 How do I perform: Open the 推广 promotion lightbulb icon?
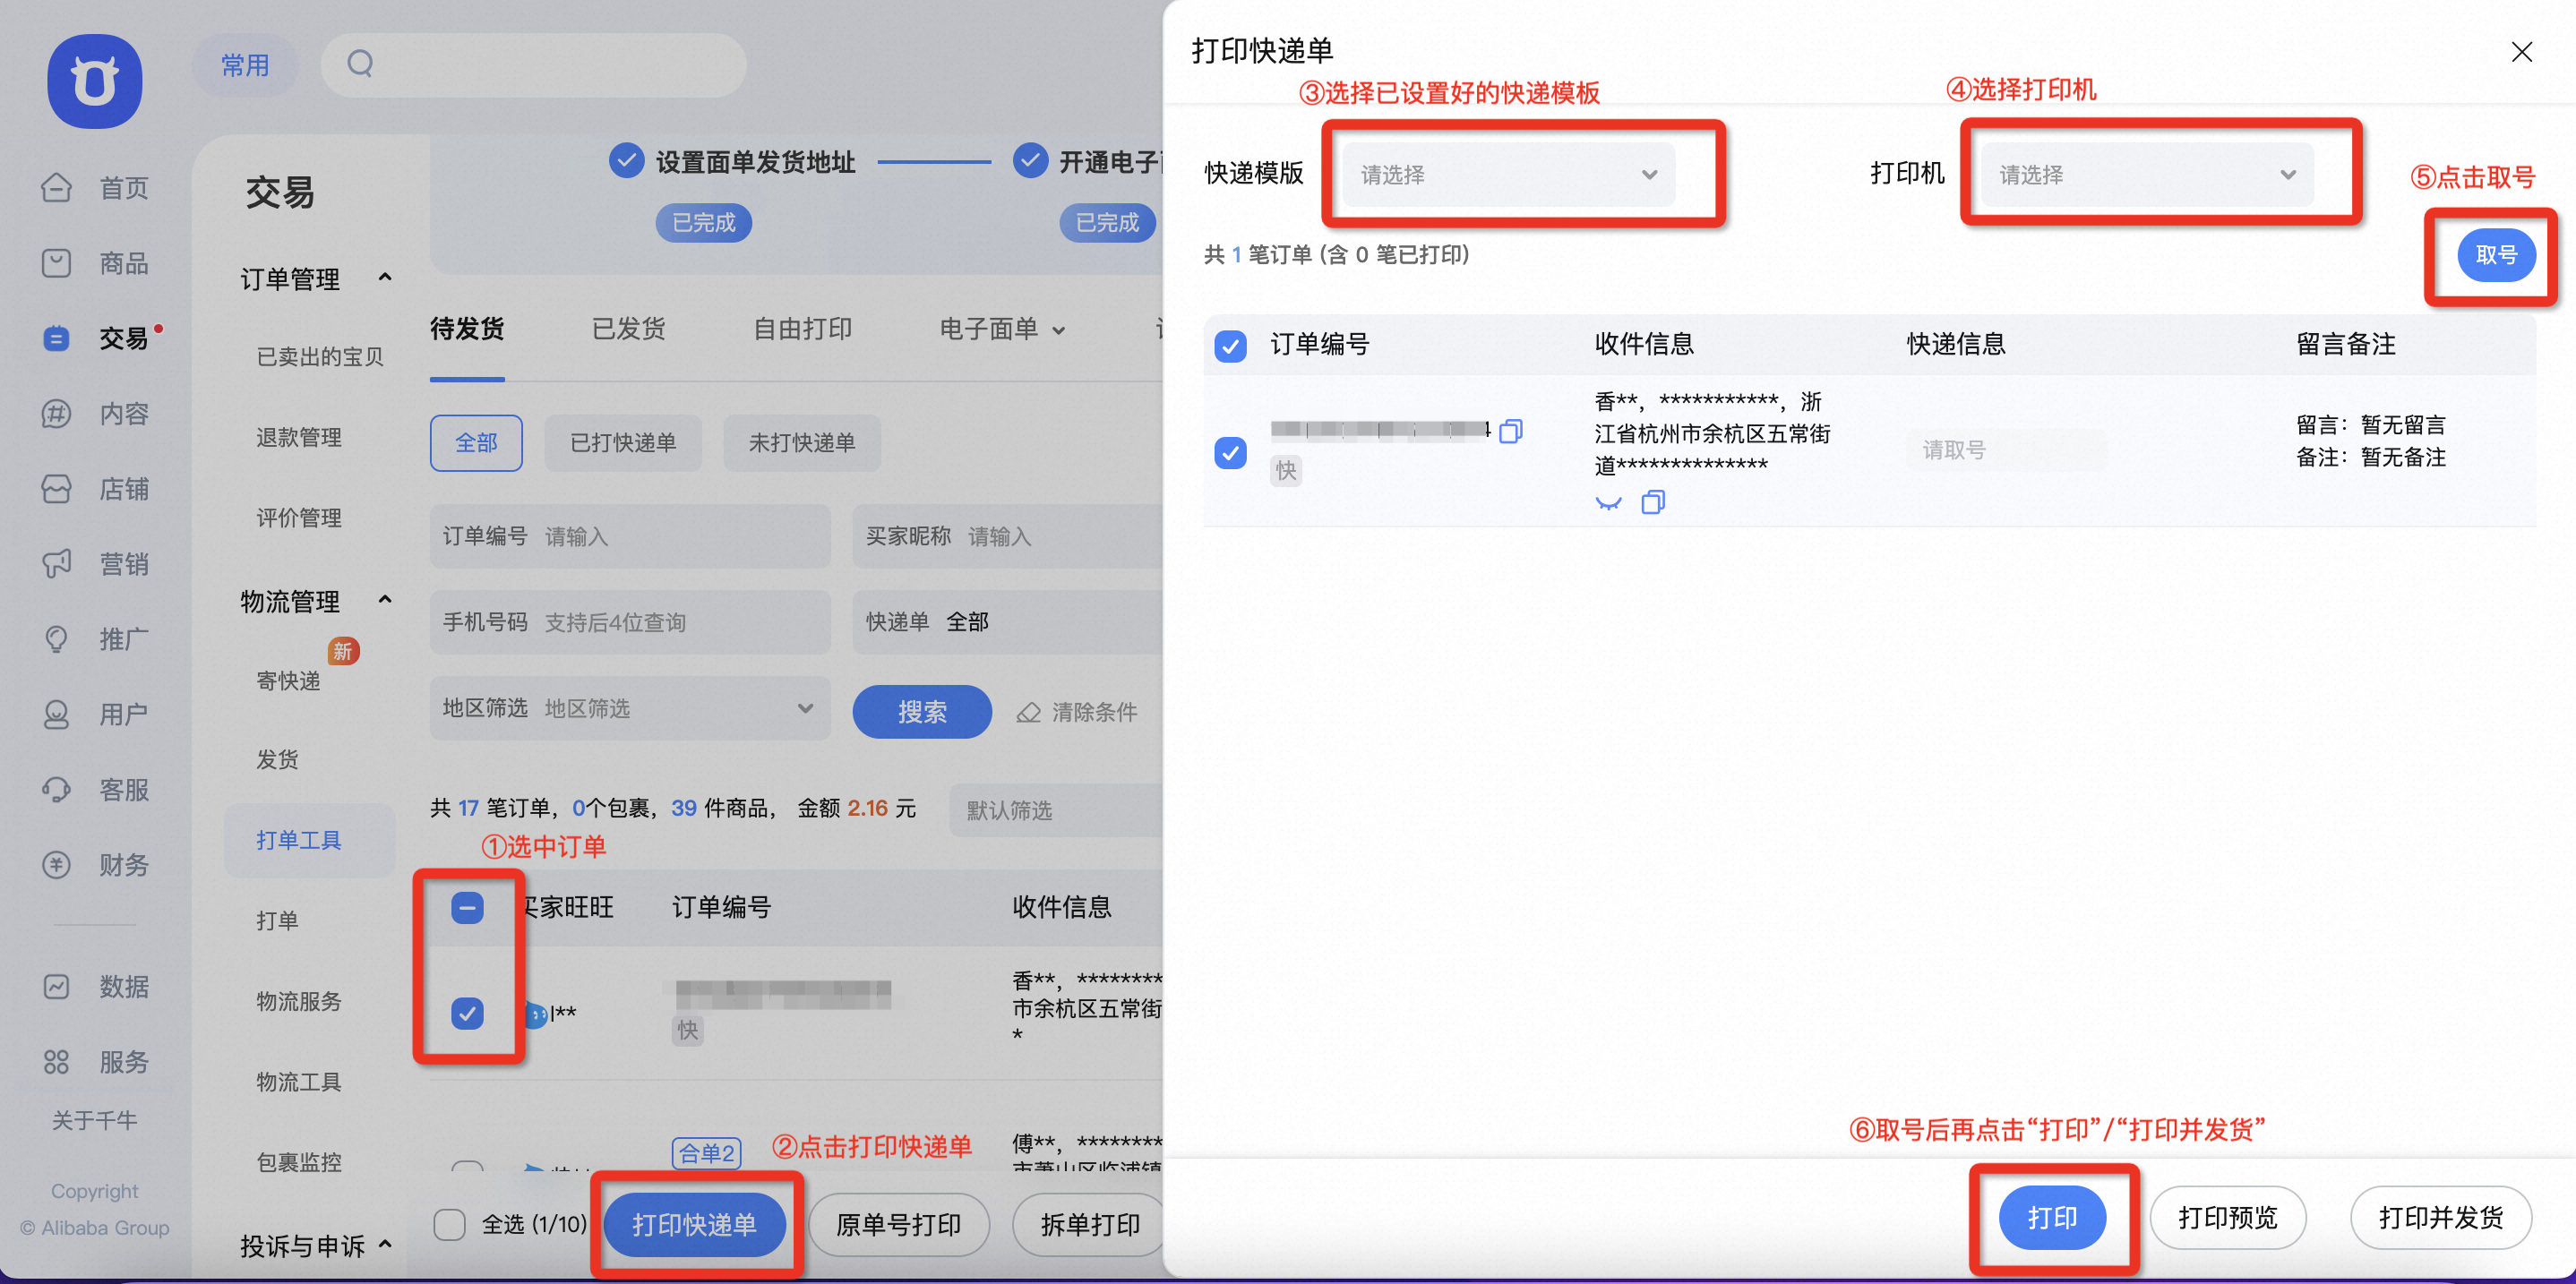56,638
